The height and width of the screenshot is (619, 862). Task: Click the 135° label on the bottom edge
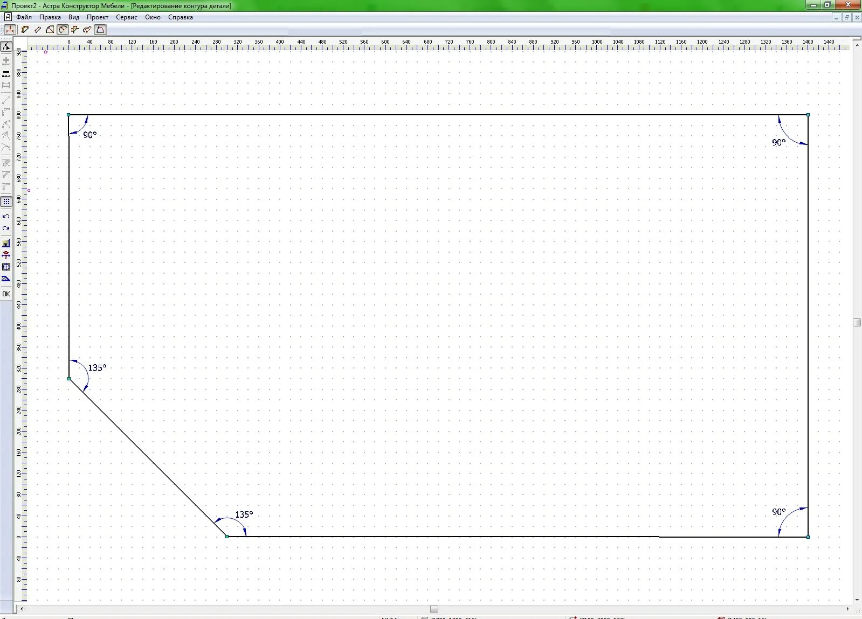point(244,514)
